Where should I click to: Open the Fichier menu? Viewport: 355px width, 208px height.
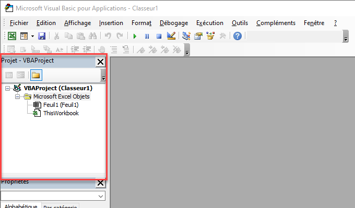[x=19, y=23]
